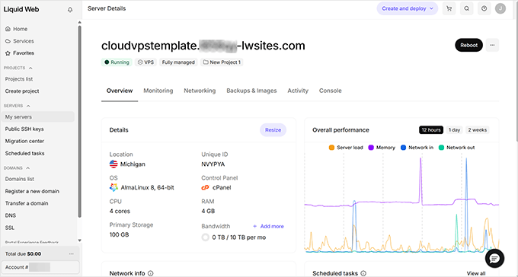The width and height of the screenshot is (518, 277).
Task: Click the Michigan US flag icon
Action: click(114, 164)
